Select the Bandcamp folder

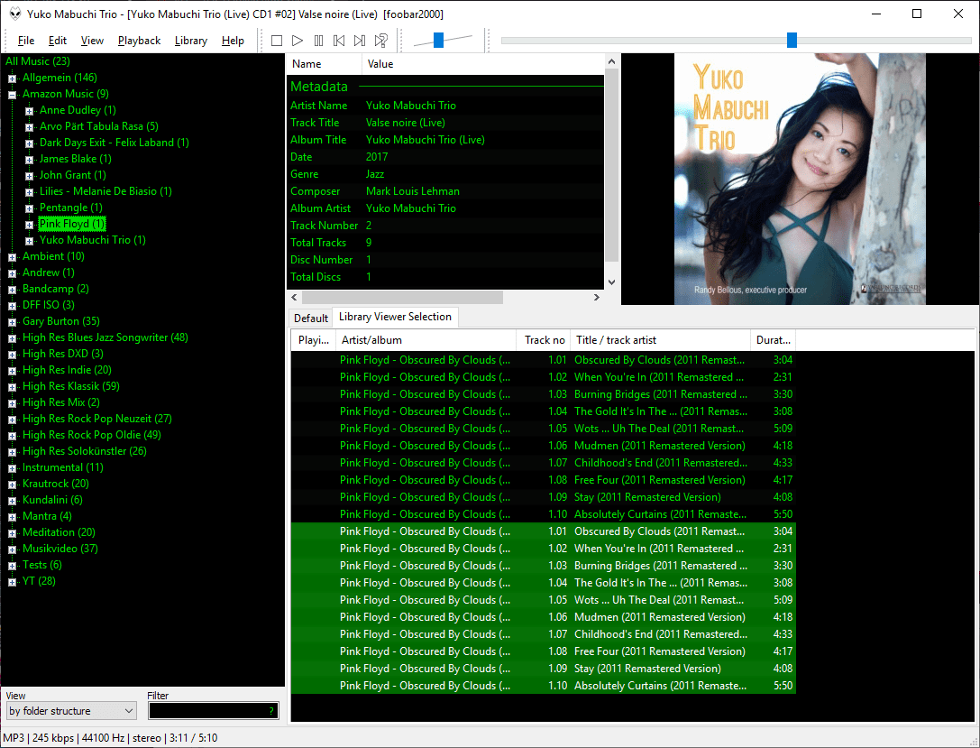click(x=56, y=289)
